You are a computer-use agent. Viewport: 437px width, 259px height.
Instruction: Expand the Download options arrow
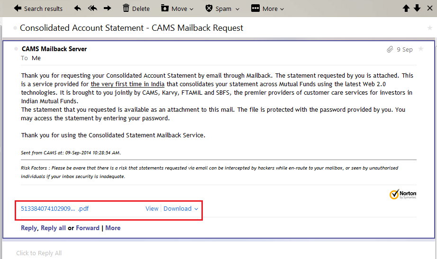coord(196,209)
